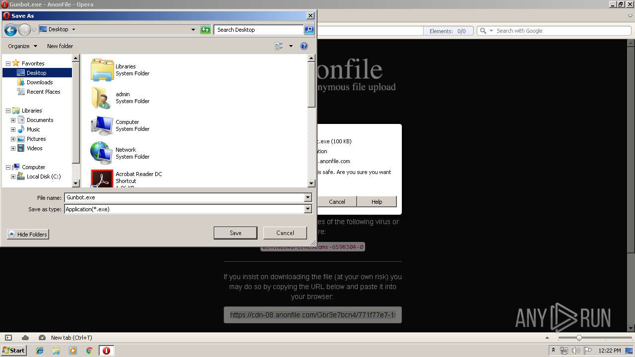Open the Save as type dropdown

pos(308,209)
